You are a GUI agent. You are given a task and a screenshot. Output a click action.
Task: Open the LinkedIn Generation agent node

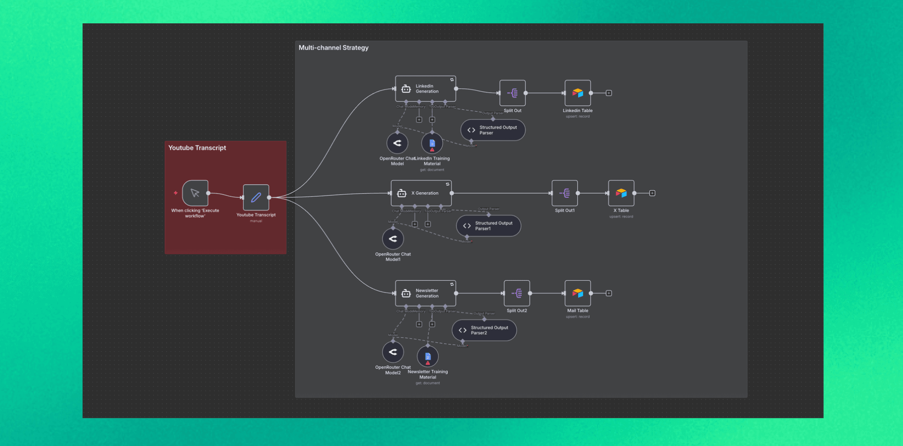425,89
